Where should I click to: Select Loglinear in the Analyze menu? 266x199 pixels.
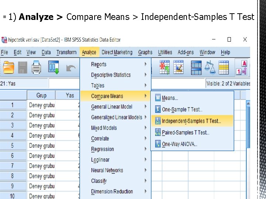(x=115, y=160)
